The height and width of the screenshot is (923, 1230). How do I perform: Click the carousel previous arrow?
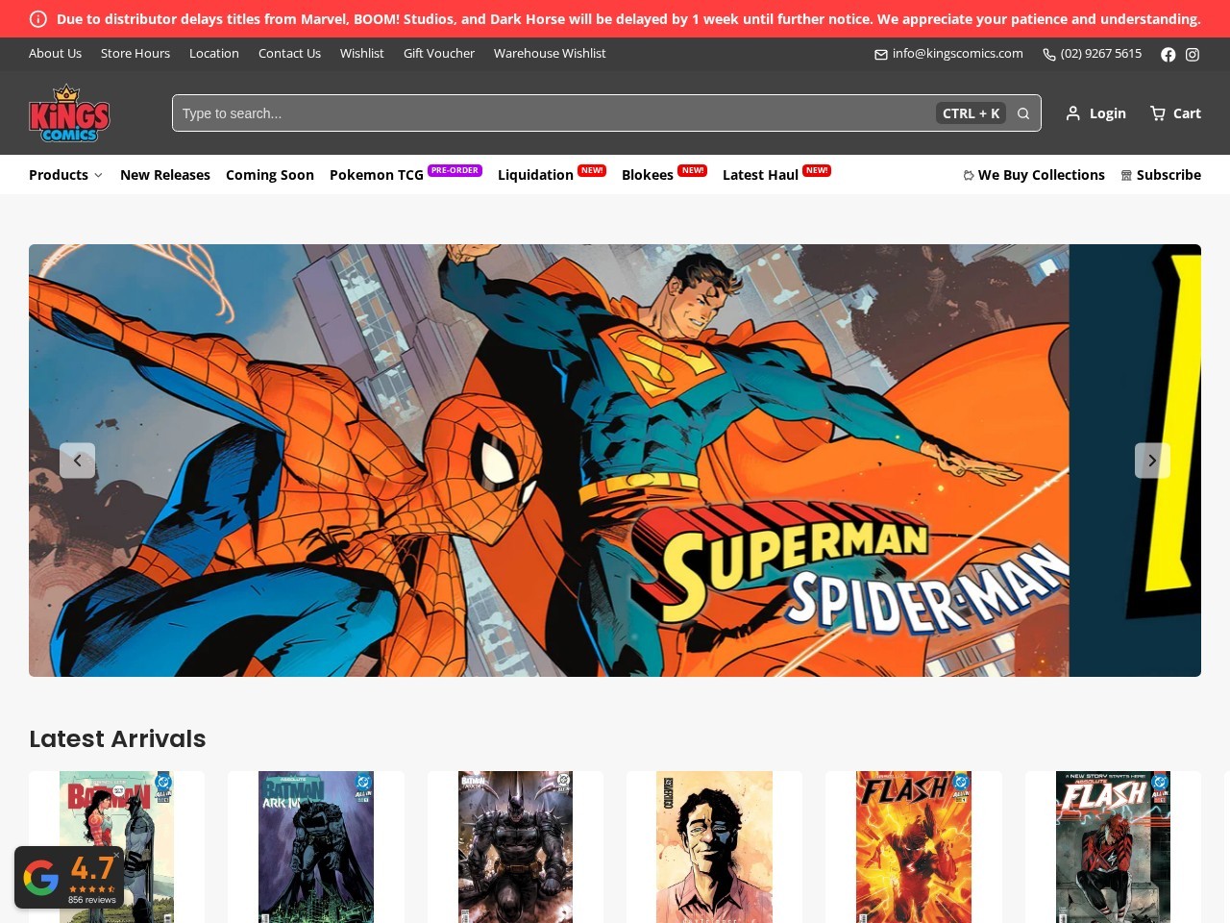[x=78, y=461]
